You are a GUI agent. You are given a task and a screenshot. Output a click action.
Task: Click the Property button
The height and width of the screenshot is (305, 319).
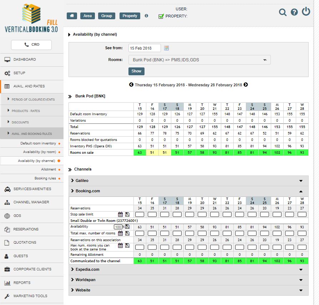coord(130,16)
